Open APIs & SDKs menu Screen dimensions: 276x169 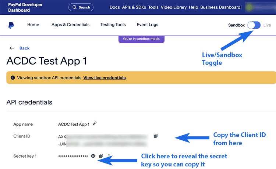(x=134, y=7)
